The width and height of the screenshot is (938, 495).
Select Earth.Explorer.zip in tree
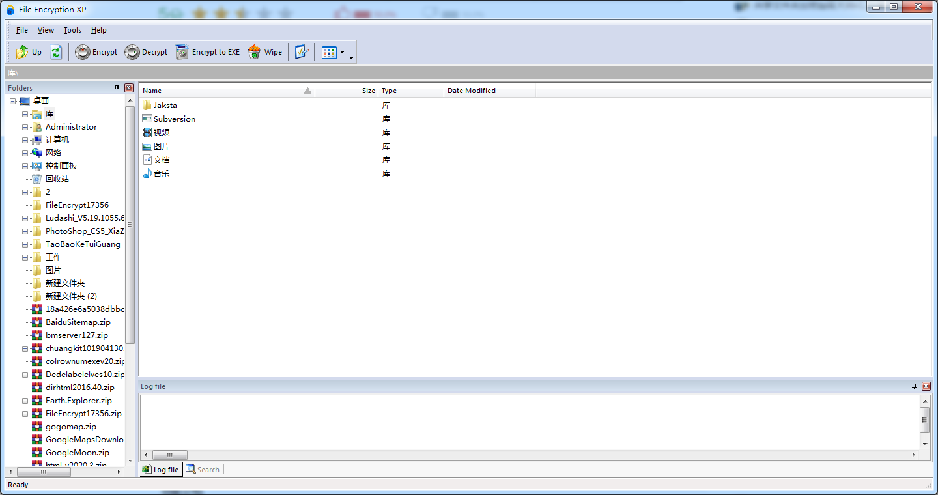pyautogui.click(x=79, y=400)
